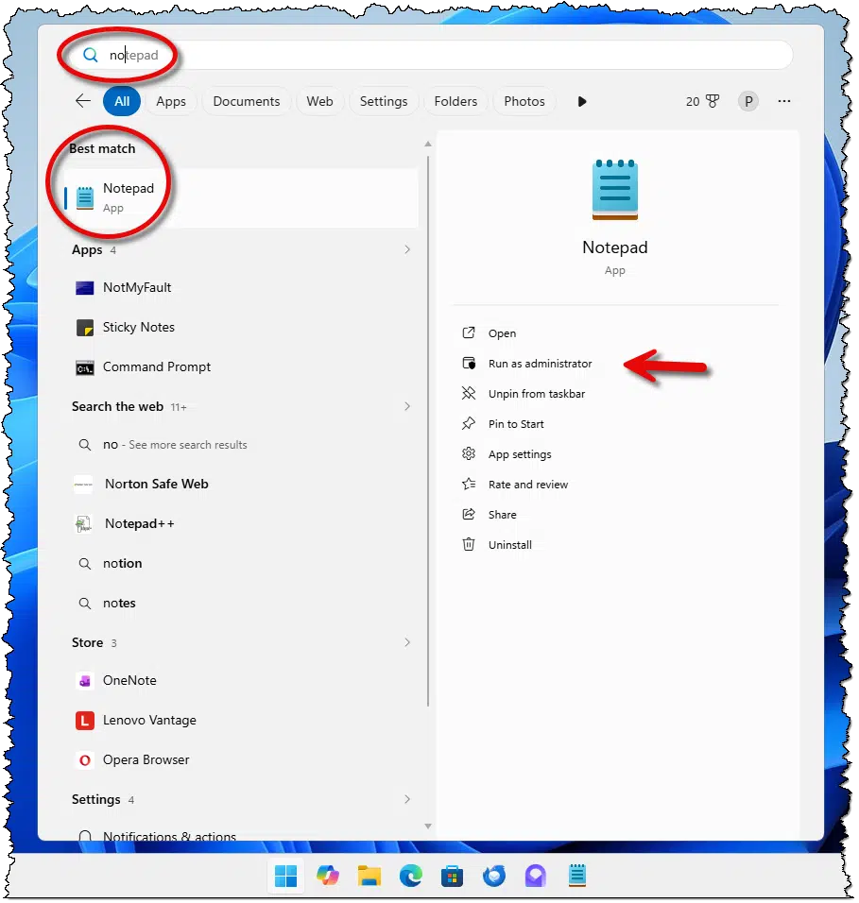
Task: Click Lenovo Vantage store result
Action: 148,721
